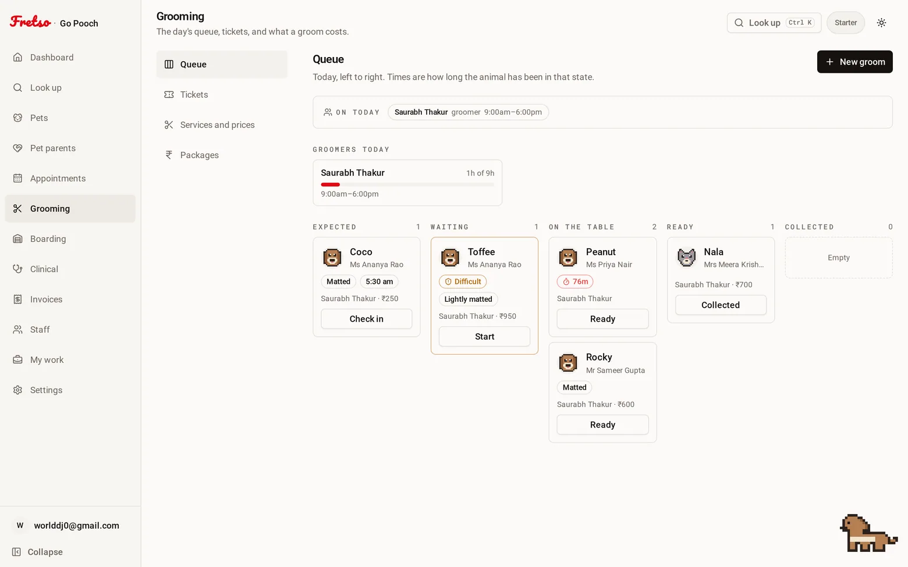Click the Tickets icon in Grooming submenu
Image resolution: width=908 pixels, height=567 pixels.
169,94
